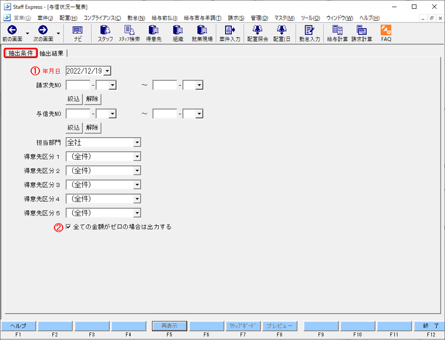Expand next screen history dropdown arrow
This screenshot has width=445, height=340.
[x=58, y=34]
